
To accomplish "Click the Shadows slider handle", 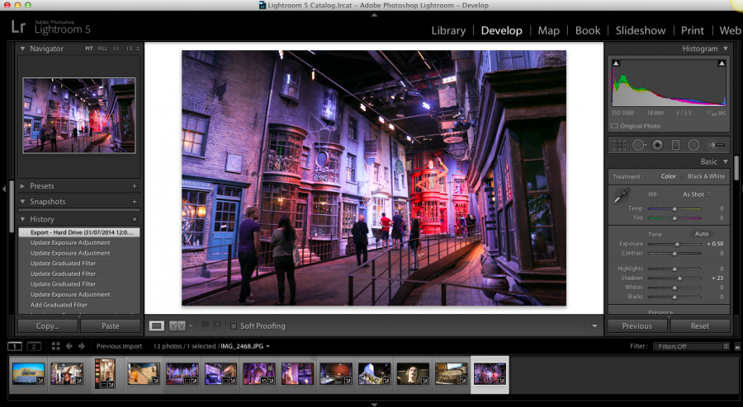I will (x=679, y=278).
